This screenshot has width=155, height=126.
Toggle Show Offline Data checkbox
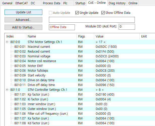[103, 13]
